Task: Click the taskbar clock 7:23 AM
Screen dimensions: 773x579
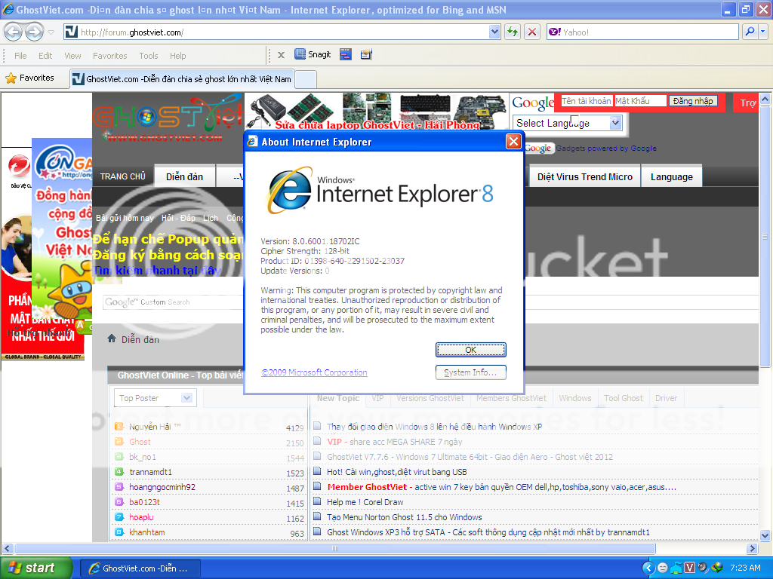Action: click(745, 568)
